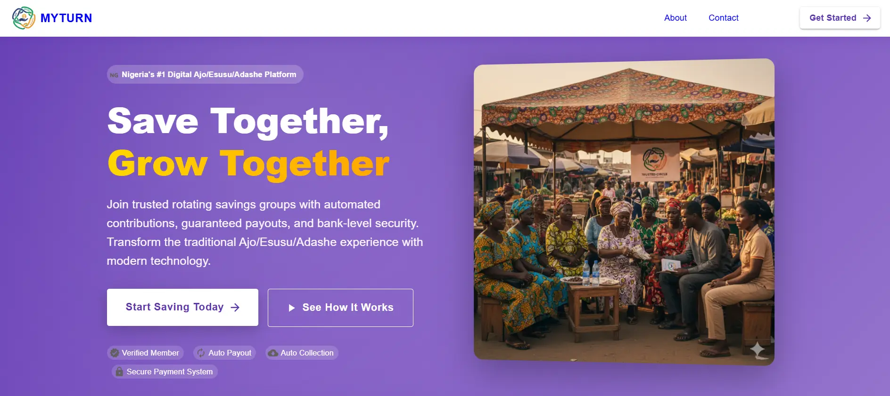Click the MyTurn circular logo icon
This screenshot has width=890, height=396.
point(24,18)
